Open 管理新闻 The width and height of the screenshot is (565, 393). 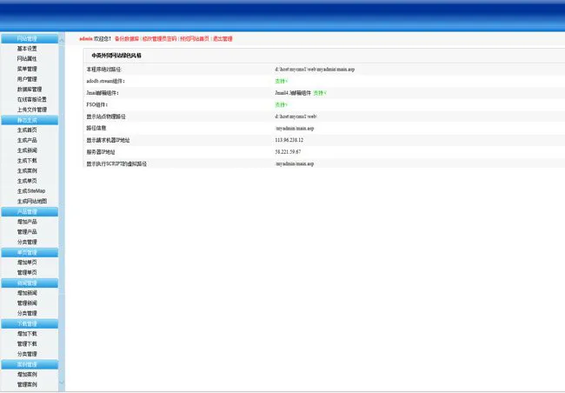coord(27,303)
